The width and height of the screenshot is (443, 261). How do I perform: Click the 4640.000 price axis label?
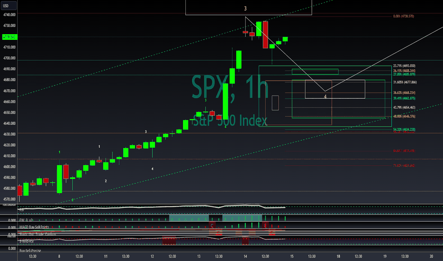[x=10, y=123]
